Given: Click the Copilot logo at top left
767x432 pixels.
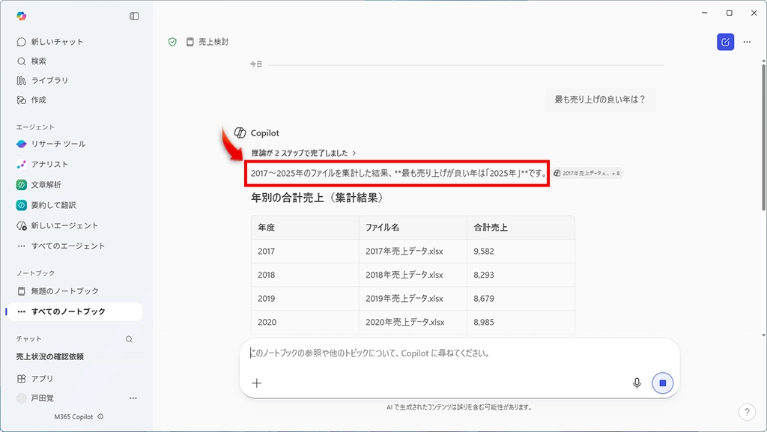Looking at the screenshot, I should (x=22, y=16).
